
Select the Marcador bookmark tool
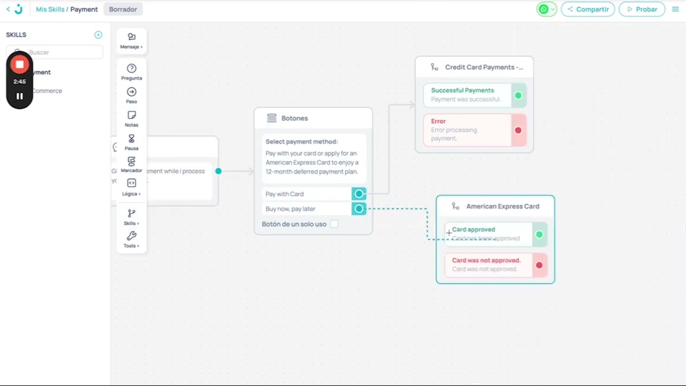(131, 165)
